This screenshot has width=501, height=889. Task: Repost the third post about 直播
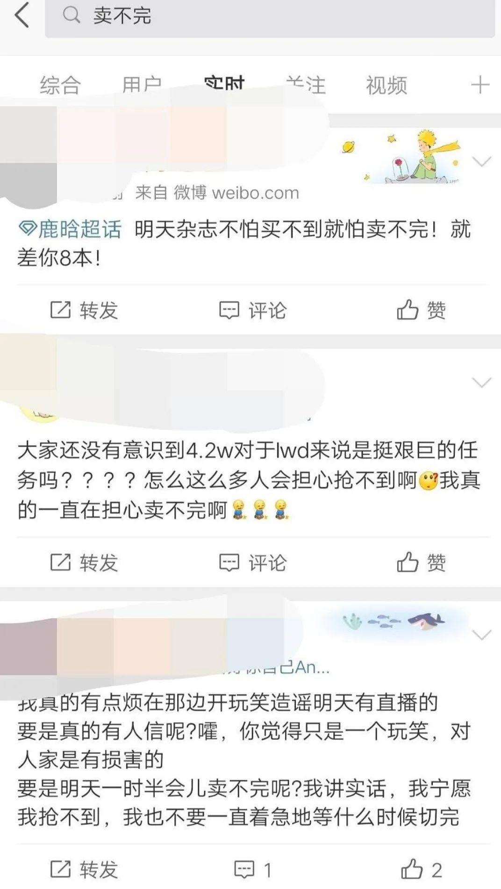tap(84, 869)
